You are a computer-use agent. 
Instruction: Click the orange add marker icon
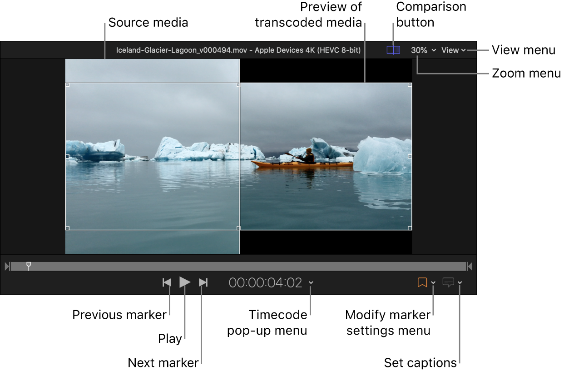pyautogui.click(x=422, y=282)
